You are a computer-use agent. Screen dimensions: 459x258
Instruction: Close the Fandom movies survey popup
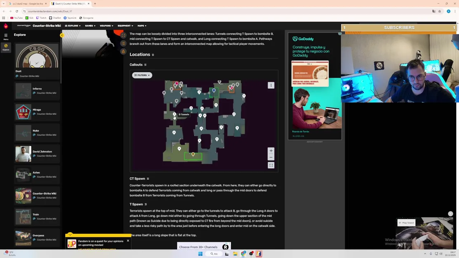[128, 240]
